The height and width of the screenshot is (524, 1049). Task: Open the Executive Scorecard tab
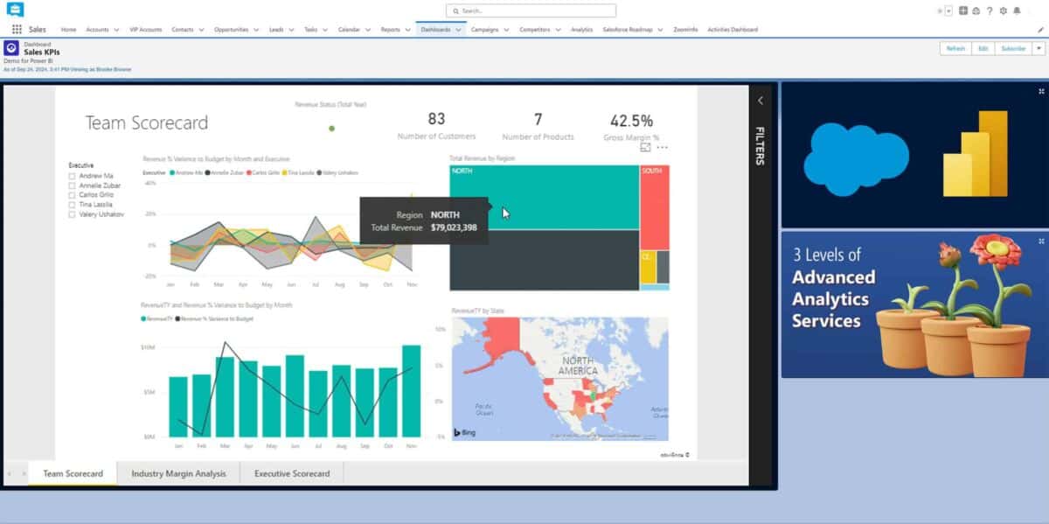click(290, 472)
